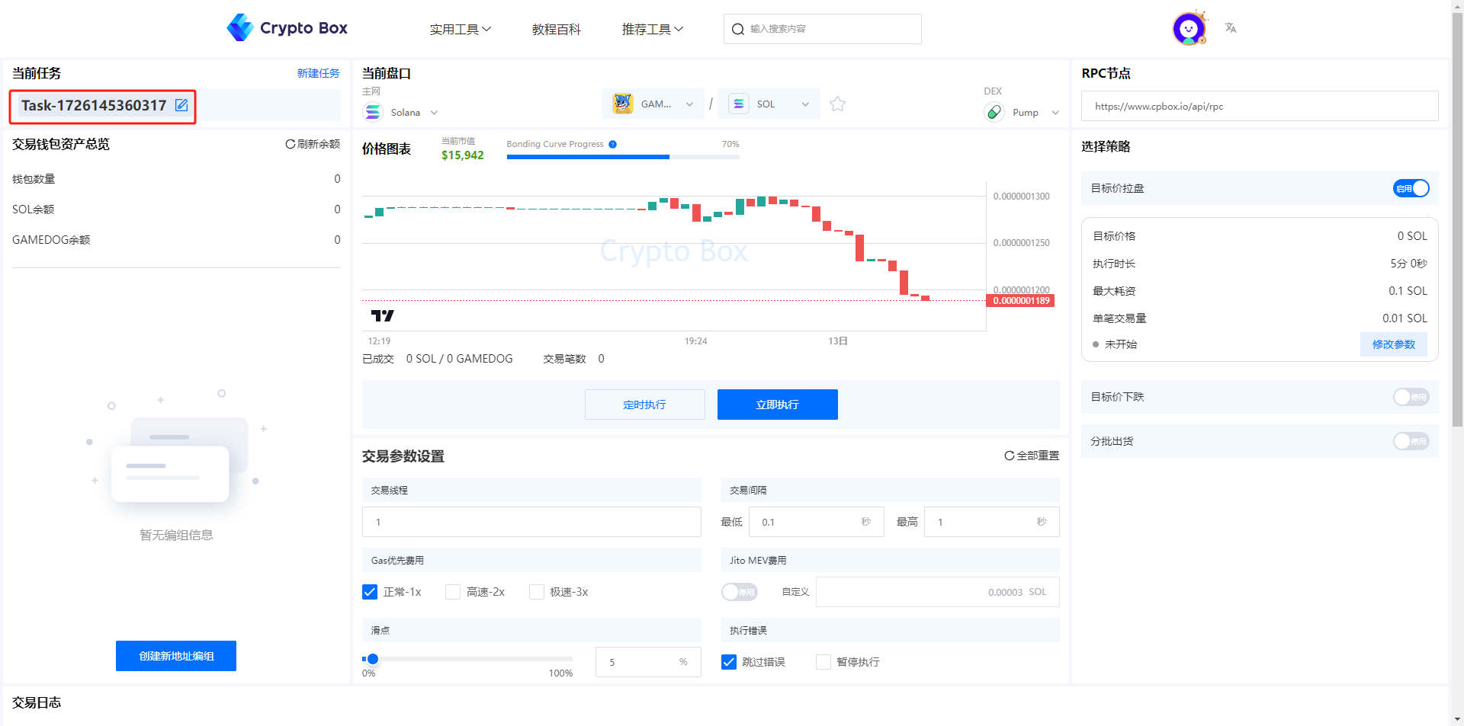Click the slippage slider handle
The width and height of the screenshot is (1464, 726).
click(372, 659)
